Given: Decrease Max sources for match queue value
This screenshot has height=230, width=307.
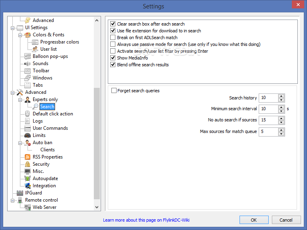Looking at the screenshot, I should tap(281, 134).
